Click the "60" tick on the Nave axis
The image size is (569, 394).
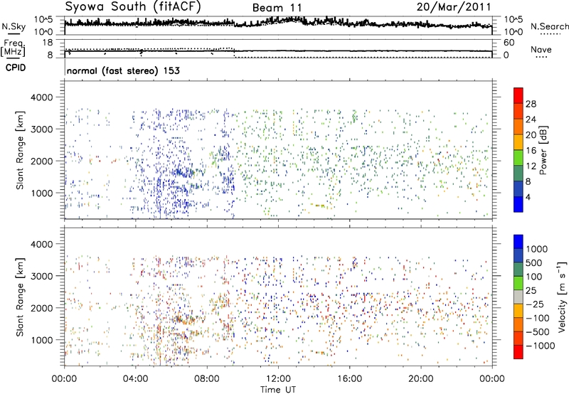click(x=509, y=43)
